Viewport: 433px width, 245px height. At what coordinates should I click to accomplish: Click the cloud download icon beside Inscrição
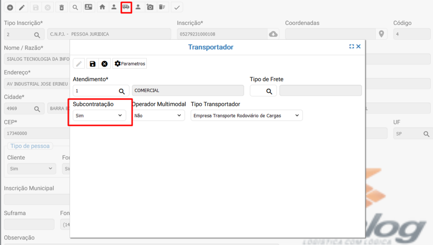click(274, 34)
